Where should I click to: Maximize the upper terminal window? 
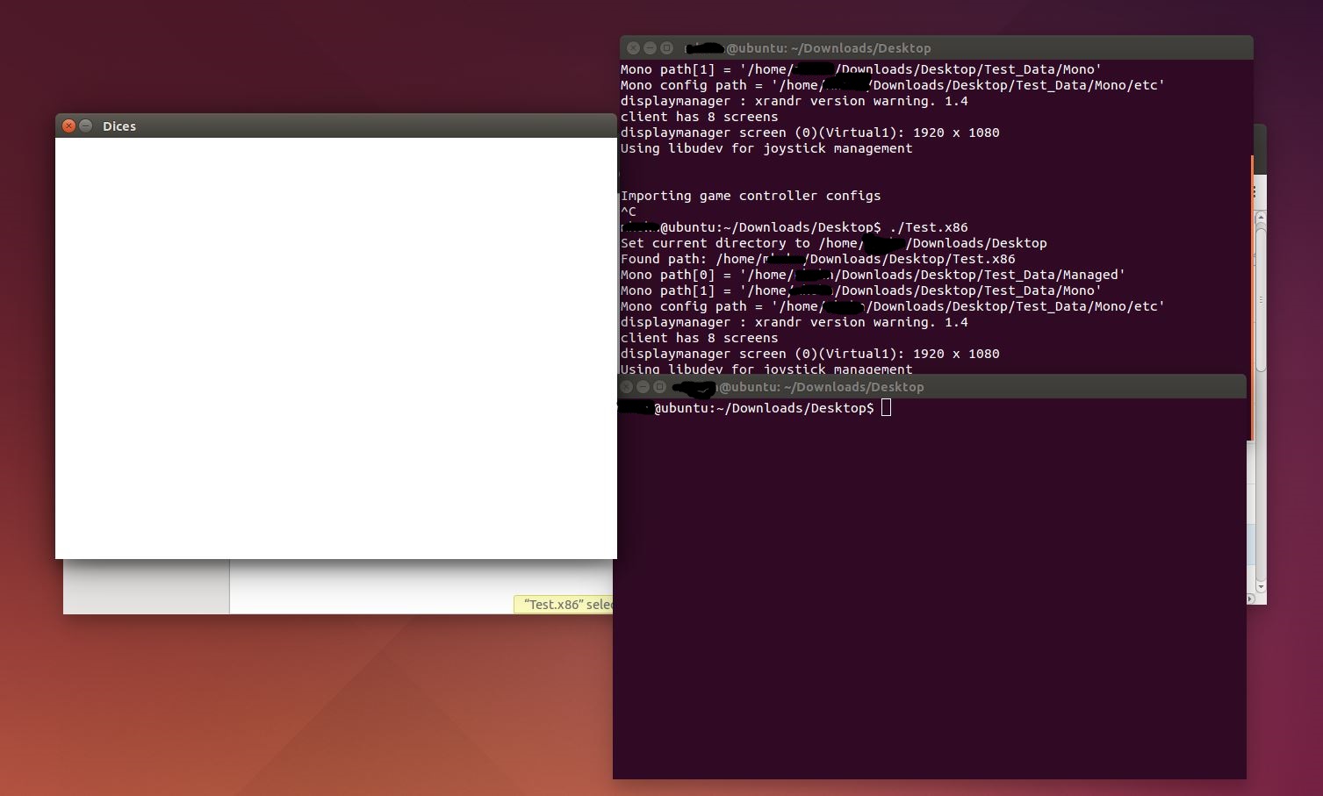pyautogui.click(x=665, y=47)
